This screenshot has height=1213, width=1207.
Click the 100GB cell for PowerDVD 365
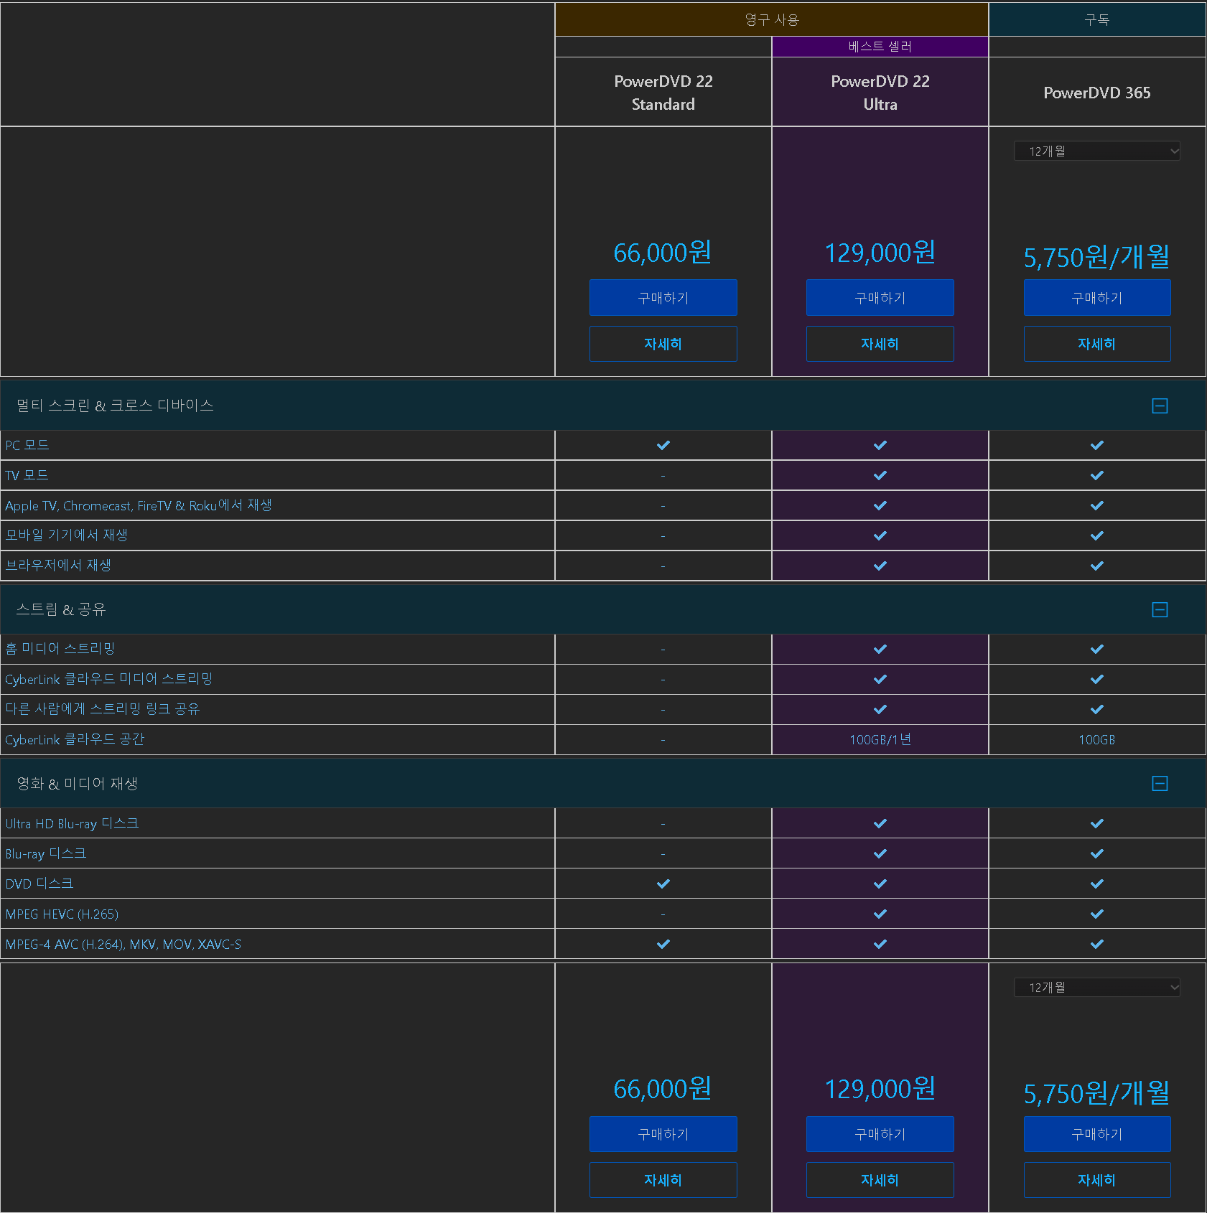point(1096,740)
